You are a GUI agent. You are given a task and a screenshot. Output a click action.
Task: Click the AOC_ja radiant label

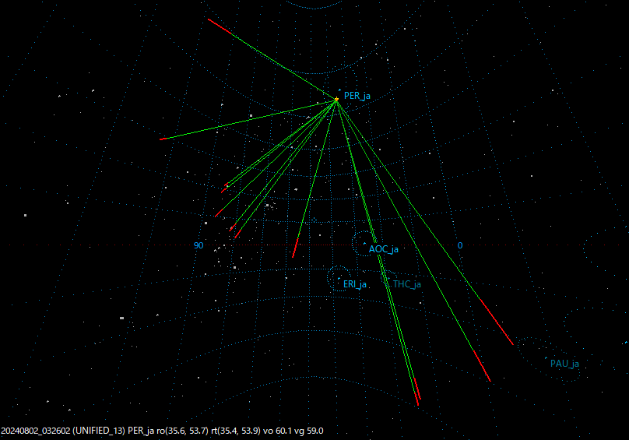(384, 249)
